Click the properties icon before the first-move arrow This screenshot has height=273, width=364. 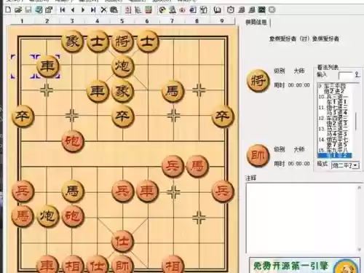pyautogui.click(x=49, y=9)
